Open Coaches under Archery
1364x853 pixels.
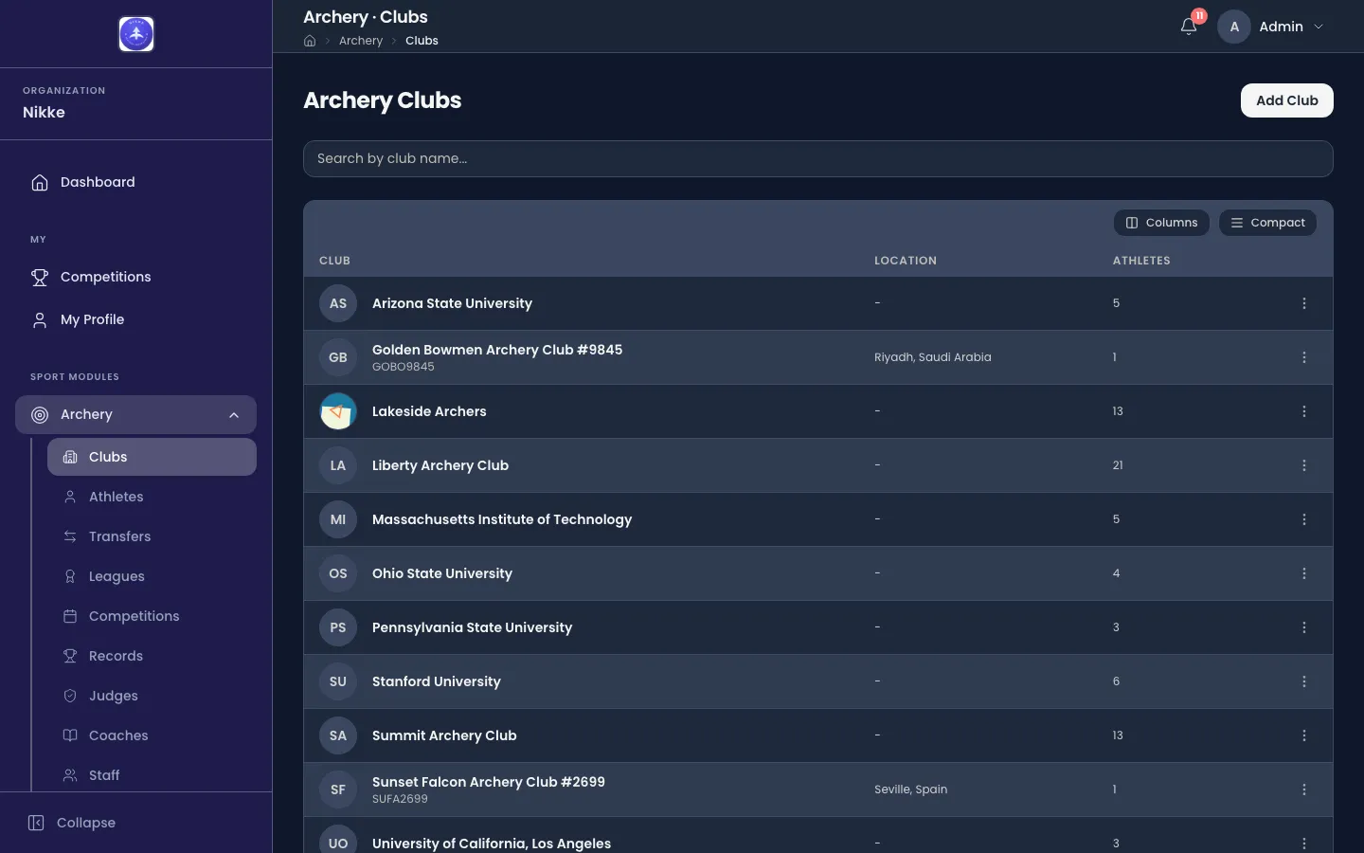tap(152, 735)
